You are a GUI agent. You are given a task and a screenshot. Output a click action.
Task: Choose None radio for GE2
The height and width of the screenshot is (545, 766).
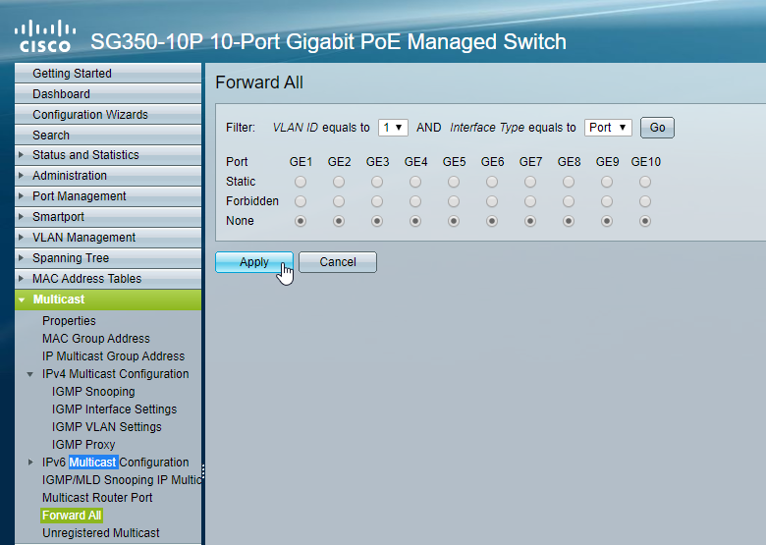[339, 221]
